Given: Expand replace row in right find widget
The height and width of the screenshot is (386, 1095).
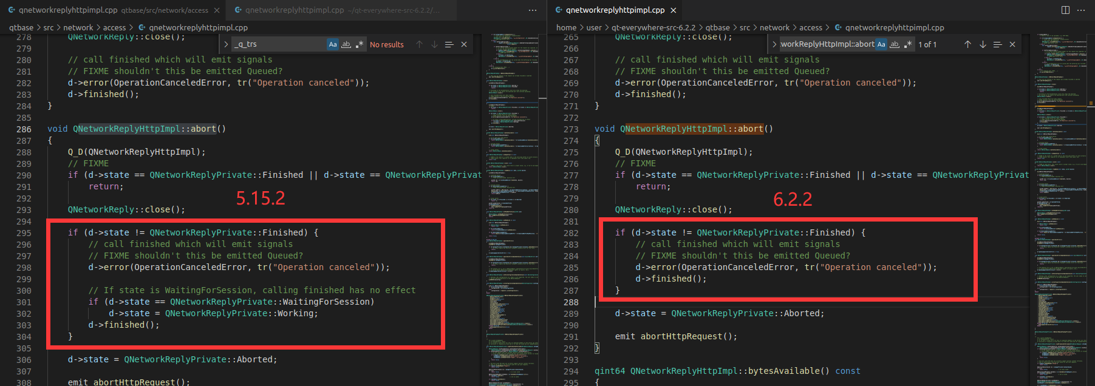Looking at the screenshot, I should pyautogui.click(x=774, y=44).
